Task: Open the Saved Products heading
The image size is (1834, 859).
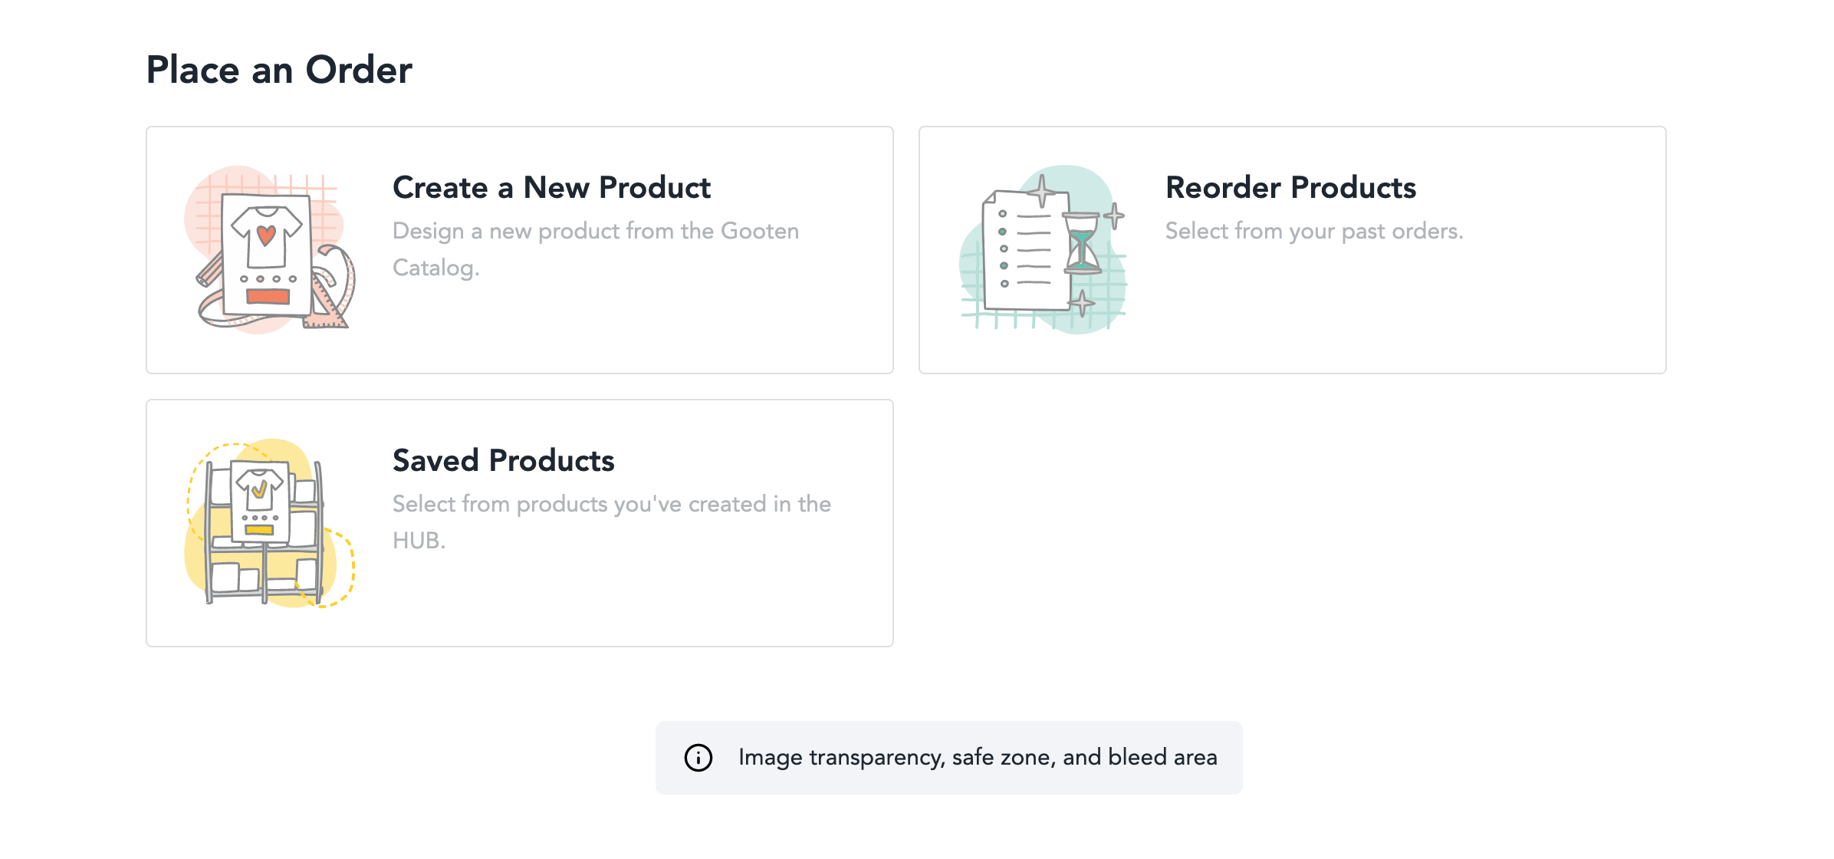Action: tap(503, 461)
